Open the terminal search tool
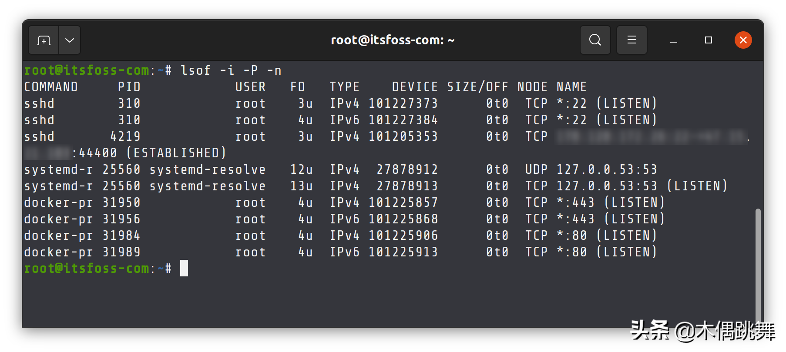The width and height of the screenshot is (786, 352). tap(595, 40)
